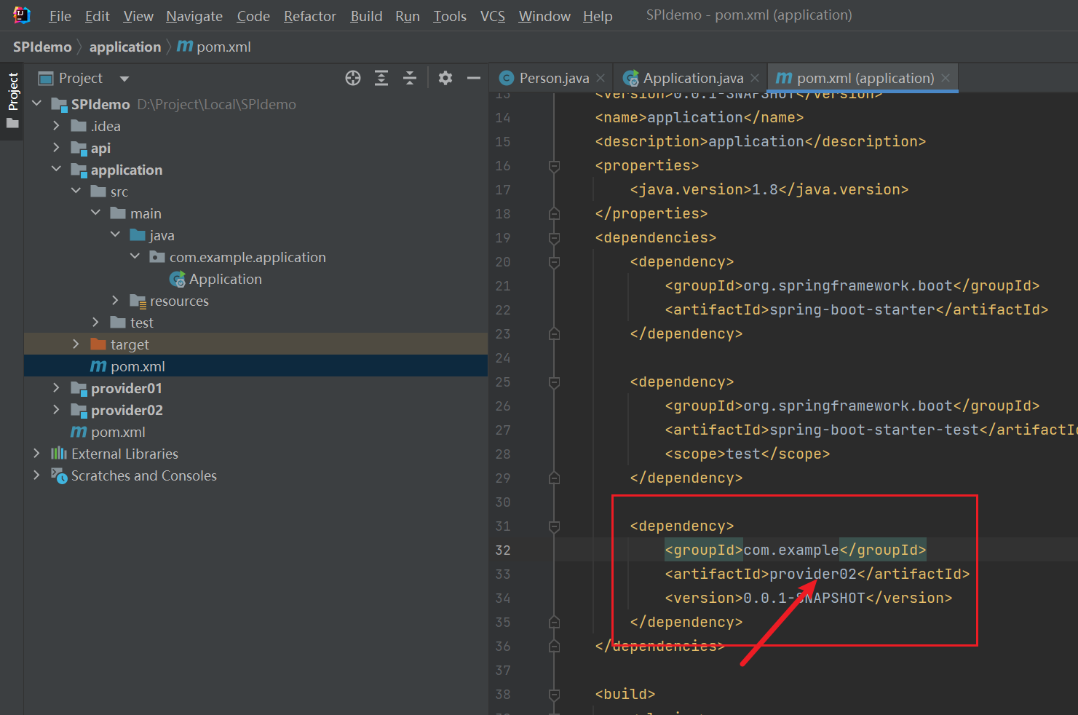Fold the build block at line 38
The height and width of the screenshot is (715, 1078).
click(554, 695)
